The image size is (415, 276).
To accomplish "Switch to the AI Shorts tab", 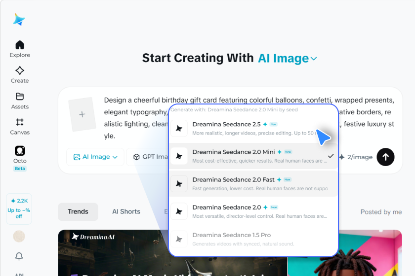I will pyautogui.click(x=126, y=211).
